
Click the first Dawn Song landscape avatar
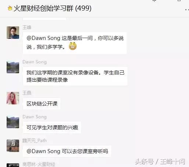(x=13, y=67)
